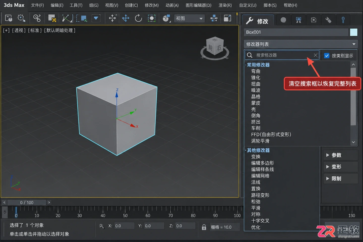The image size is (363, 242).
Task: Toggle the selection lock icon
Action: tap(204, 227)
